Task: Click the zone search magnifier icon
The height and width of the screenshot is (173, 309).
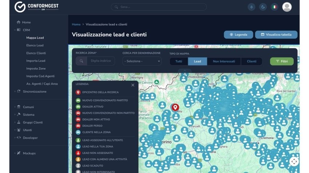Action: coord(81,61)
